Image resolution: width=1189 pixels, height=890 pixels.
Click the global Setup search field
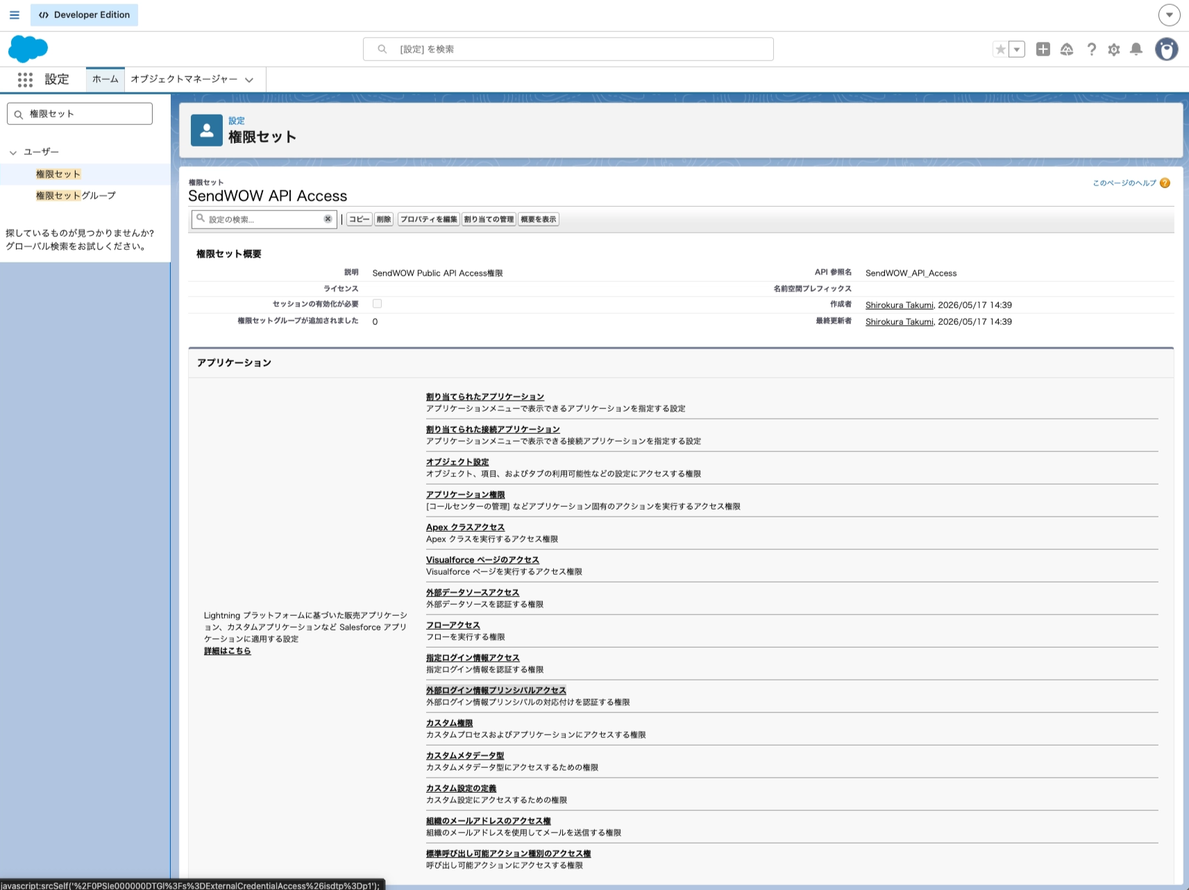[568, 49]
